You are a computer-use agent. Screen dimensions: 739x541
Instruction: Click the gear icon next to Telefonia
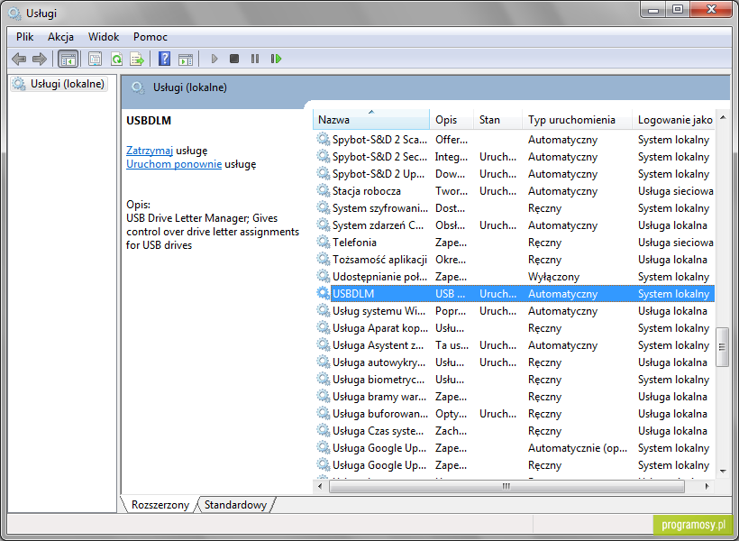(x=323, y=242)
